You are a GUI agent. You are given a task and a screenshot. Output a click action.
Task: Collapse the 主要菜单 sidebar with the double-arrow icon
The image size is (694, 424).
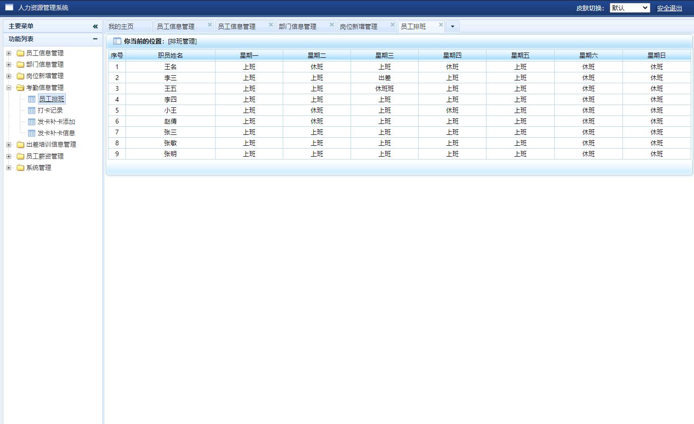click(x=95, y=26)
